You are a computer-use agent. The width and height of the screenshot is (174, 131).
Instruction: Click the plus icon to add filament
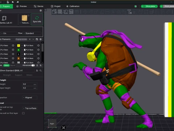tap(30, 39)
